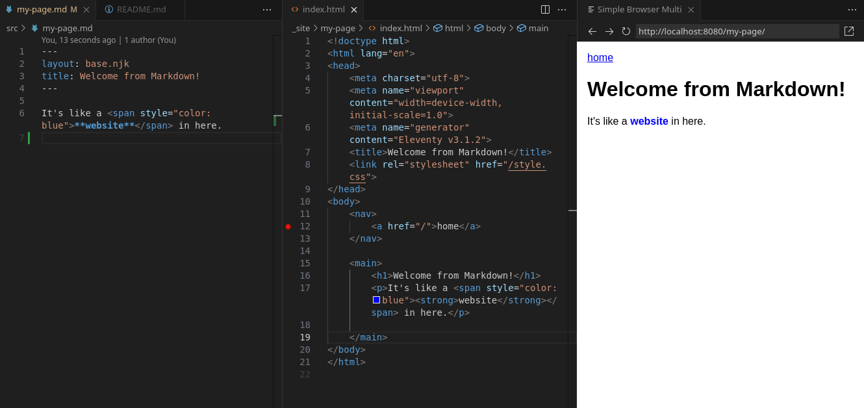Reload the Simple Browser page

626,31
